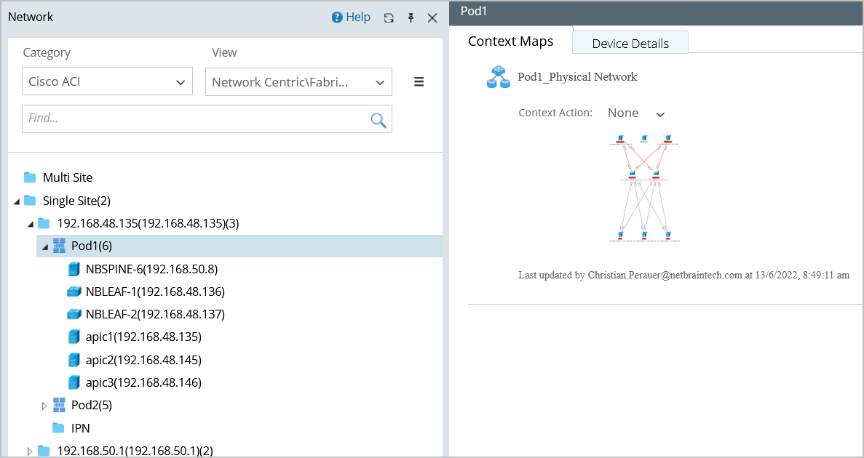Image resolution: width=864 pixels, height=458 pixels.
Task: Collapse the Single Site(2) node
Action: click(17, 201)
